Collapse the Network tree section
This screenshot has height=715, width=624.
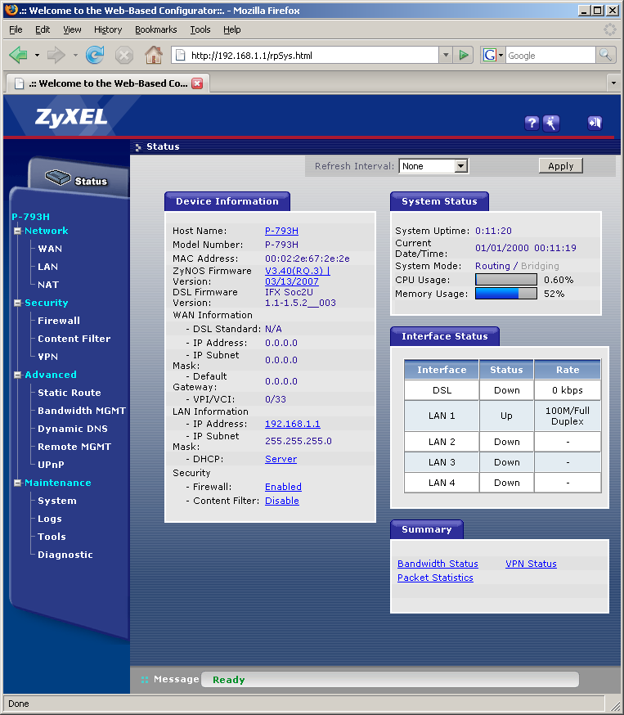coord(17,231)
